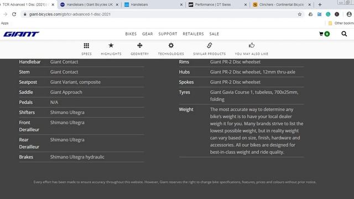Open Chrome profile avatar

click(x=349, y=14)
